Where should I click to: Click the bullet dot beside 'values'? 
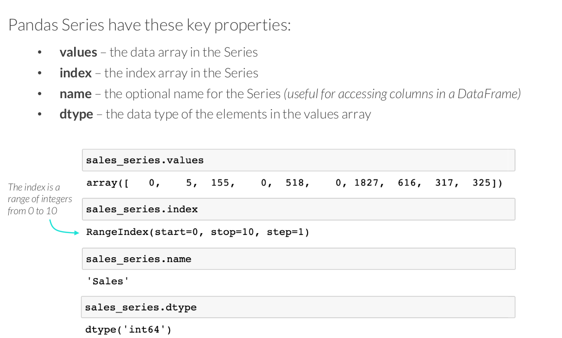tap(40, 52)
